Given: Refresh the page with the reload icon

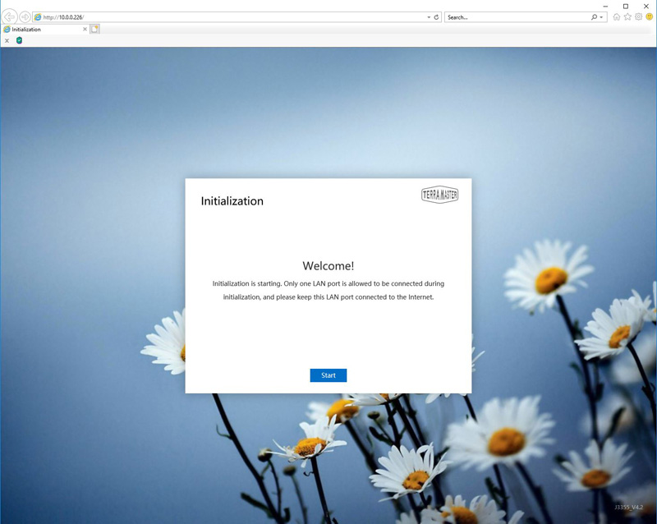Looking at the screenshot, I should [436, 17].
